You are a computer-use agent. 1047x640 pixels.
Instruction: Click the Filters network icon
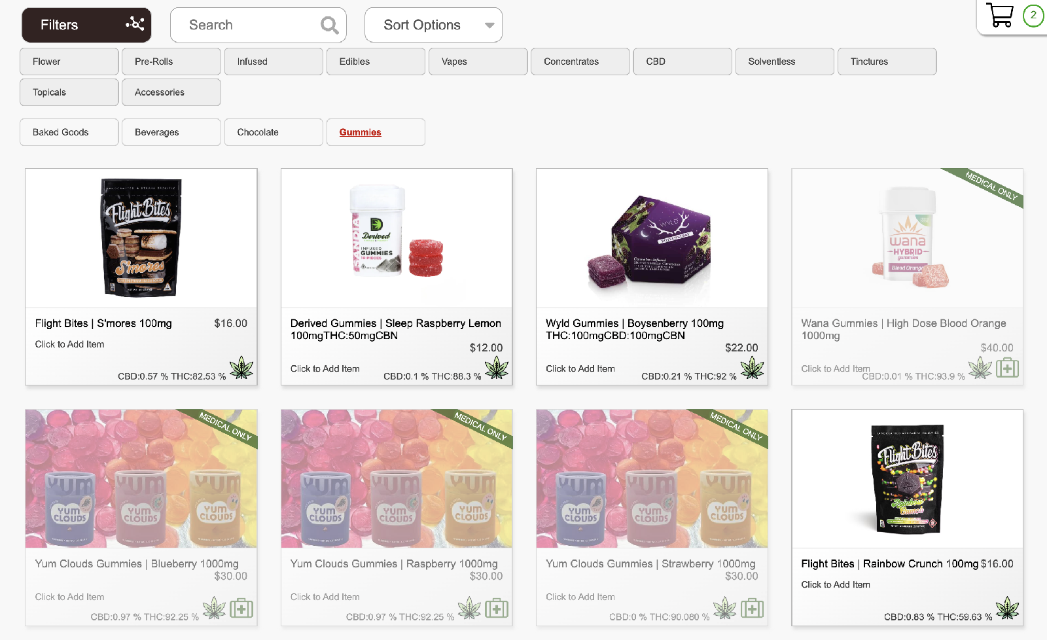[135, 24]
